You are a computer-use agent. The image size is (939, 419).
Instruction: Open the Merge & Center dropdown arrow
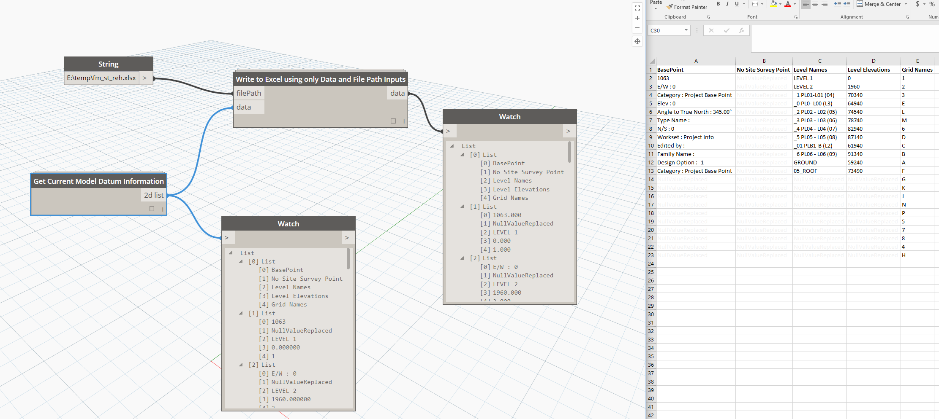point(906,4)
